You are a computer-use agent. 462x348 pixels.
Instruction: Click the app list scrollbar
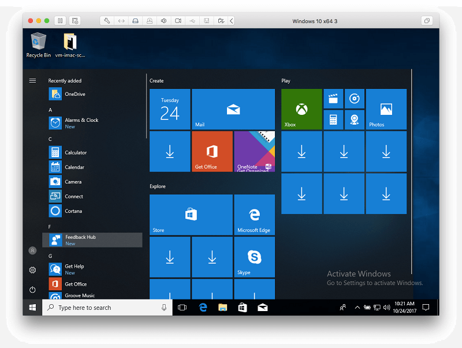[146, 106]
